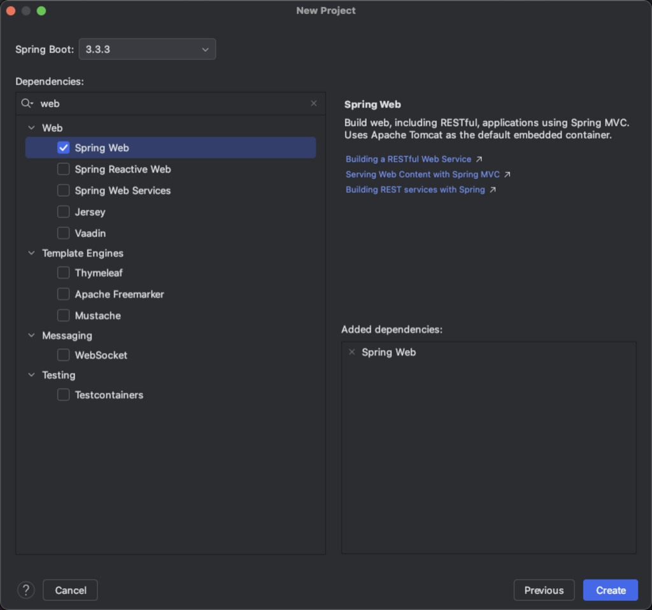Image resolution: width=652 pixels, height=610 pixels.
Task: Open the help question mark button
Action: point(26,590)
